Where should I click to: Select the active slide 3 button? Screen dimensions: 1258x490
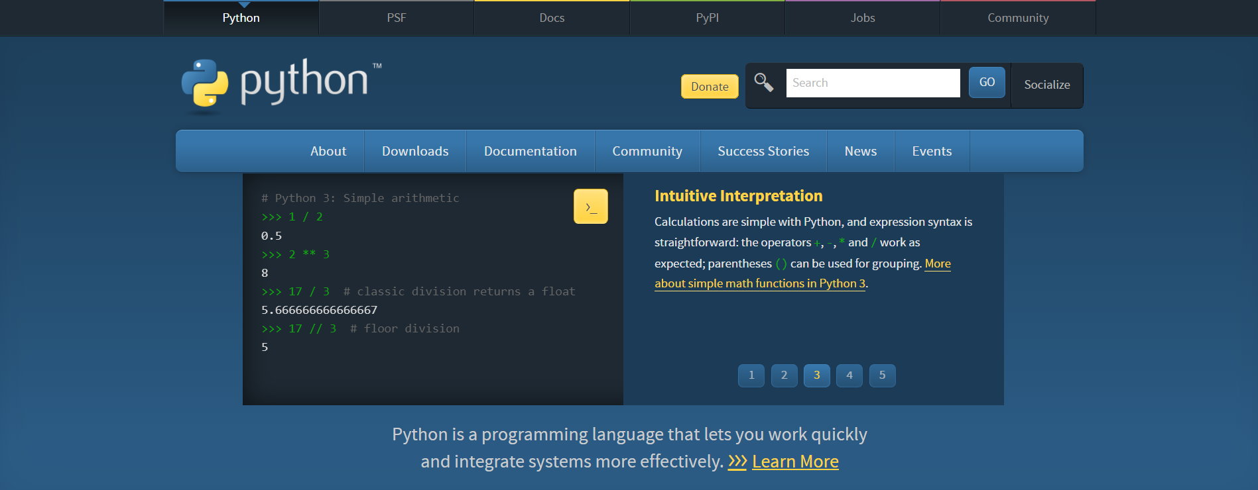pos(817,375)
